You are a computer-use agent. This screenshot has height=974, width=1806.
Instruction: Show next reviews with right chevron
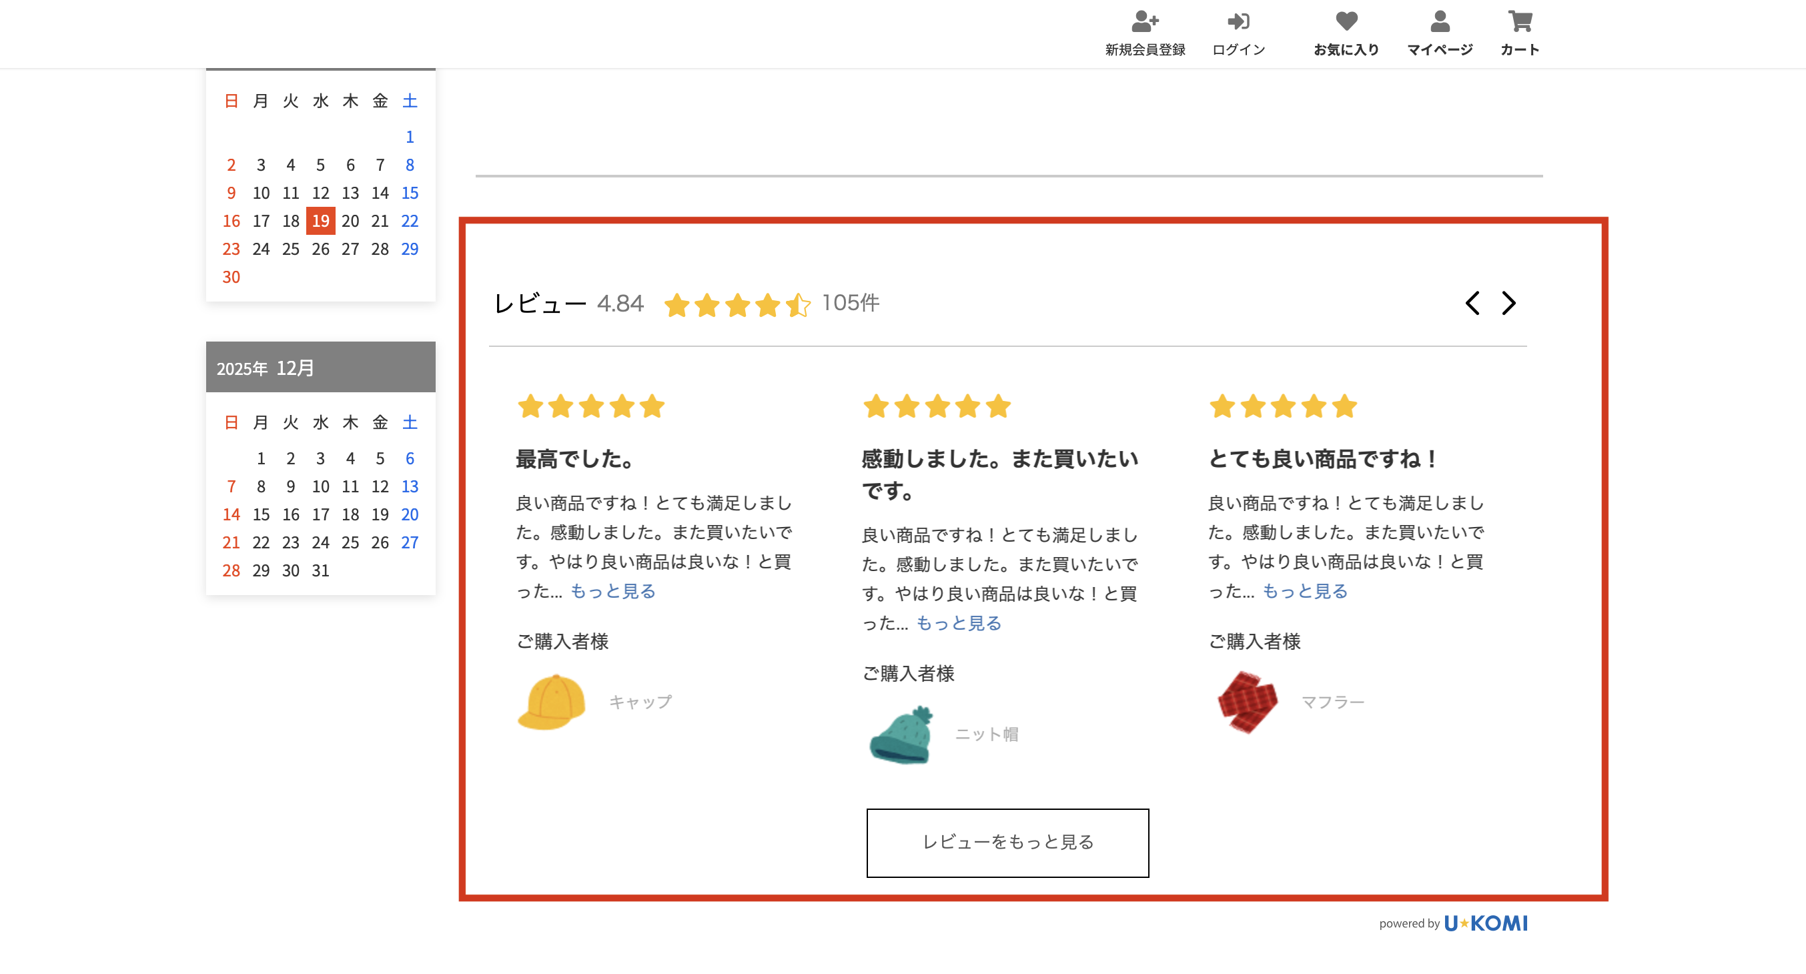(1508, 303)
